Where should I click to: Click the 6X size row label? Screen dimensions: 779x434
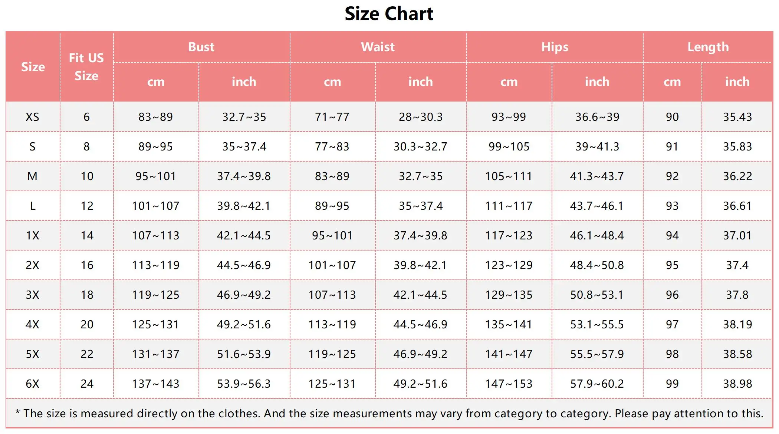click(33, 384)
